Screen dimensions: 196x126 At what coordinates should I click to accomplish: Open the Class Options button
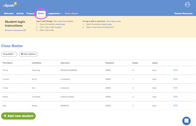pyautogui.click(x=28, y=54)
